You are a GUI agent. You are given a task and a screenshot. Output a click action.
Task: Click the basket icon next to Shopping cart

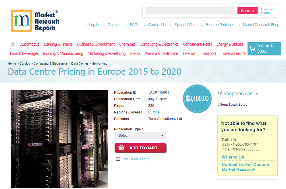pos(220,94)
